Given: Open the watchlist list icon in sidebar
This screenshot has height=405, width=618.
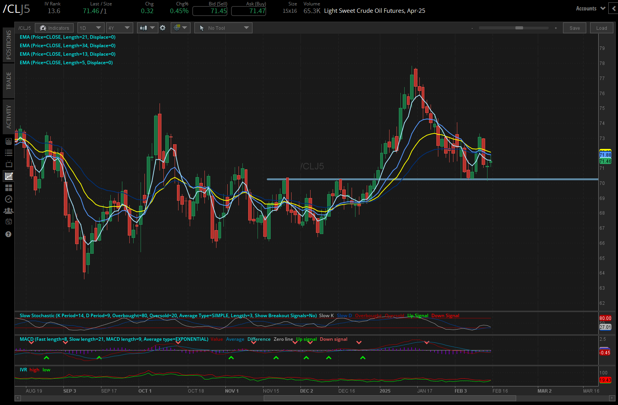Looking at the screenshot, I should (9, 153).
